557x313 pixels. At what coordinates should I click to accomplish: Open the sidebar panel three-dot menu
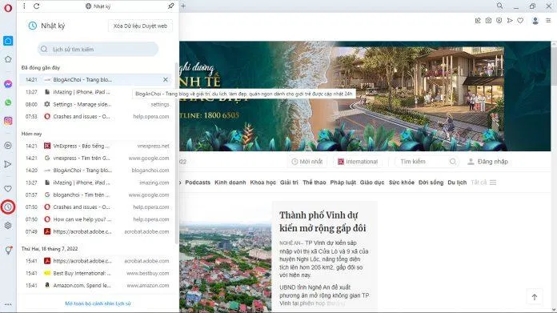click(24, 6)
